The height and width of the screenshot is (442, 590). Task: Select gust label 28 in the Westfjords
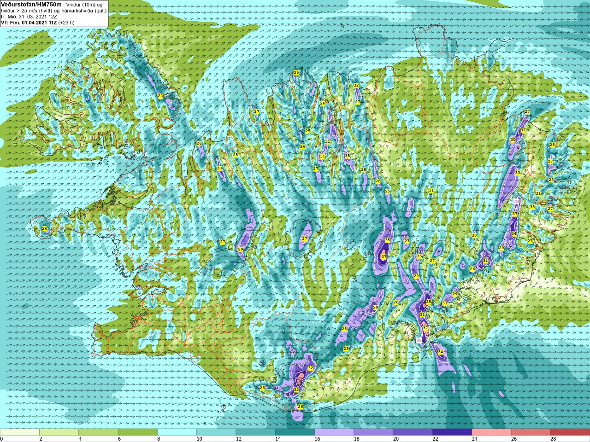point(160,96)
